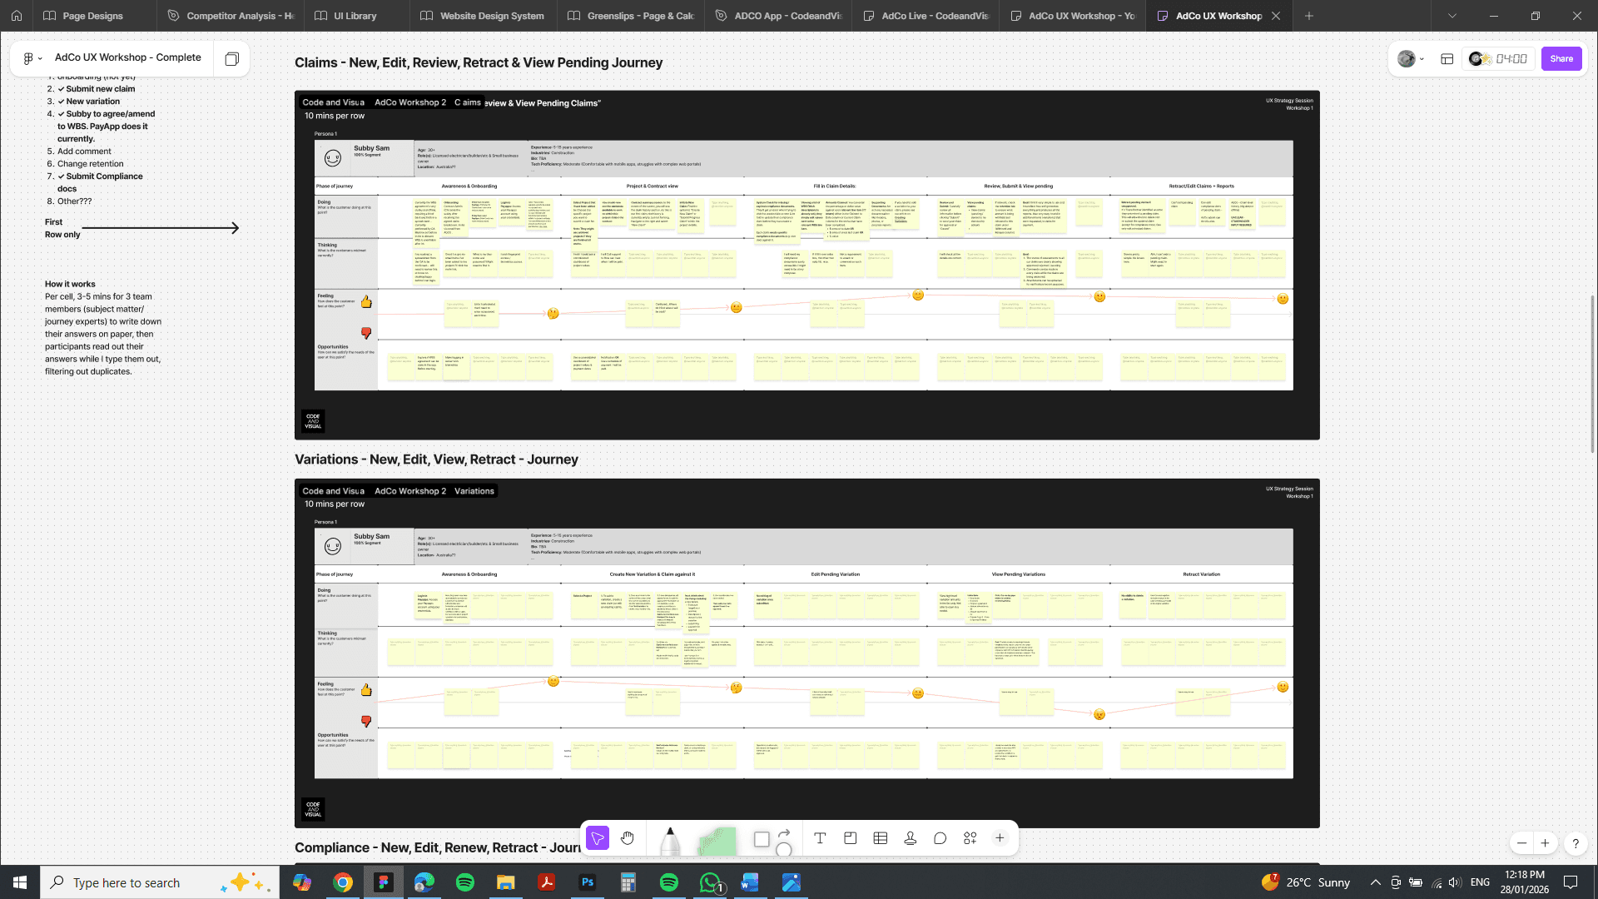1598x899 pixels.
Task: Click 'Add comment' list item
Action: pyautogui.click(x=84, y=151)
